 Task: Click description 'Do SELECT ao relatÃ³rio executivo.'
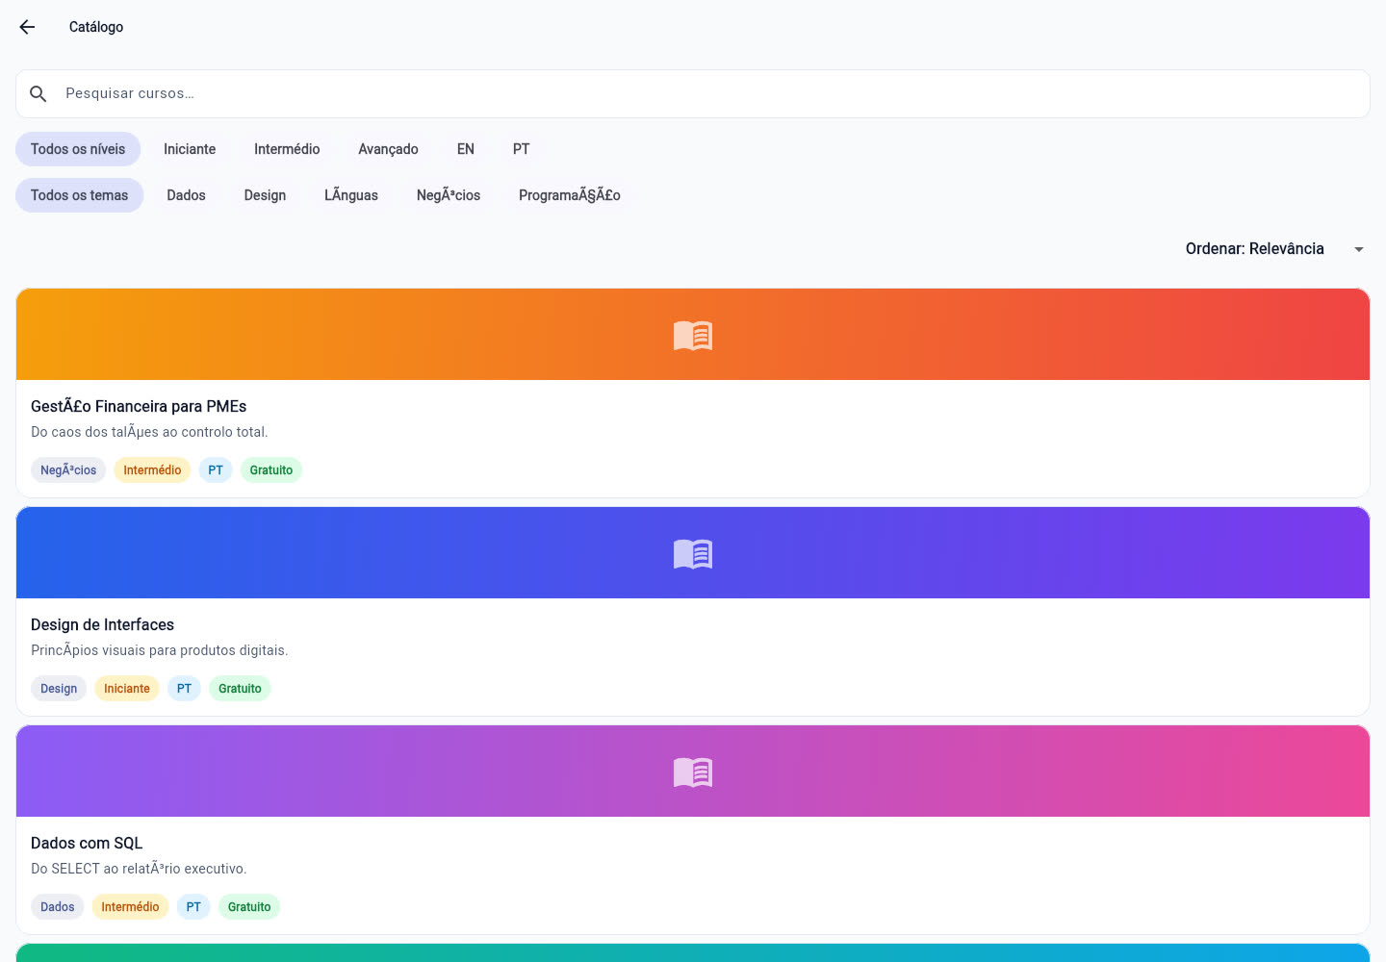tap(139, 869)
